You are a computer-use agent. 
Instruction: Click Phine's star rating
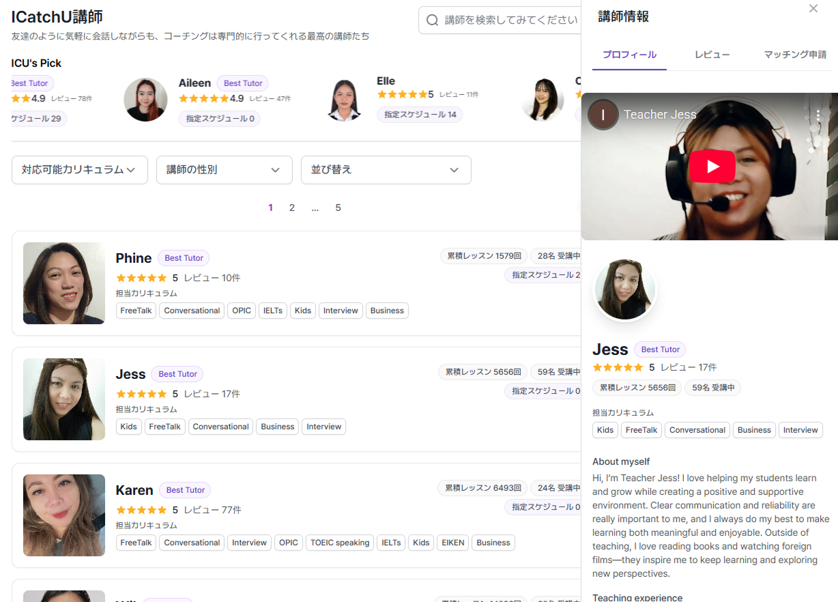(x=141, y=278)
